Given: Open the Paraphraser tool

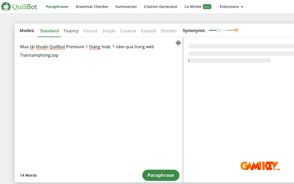Looking at the screenshot, I should (x=57, y=7).
